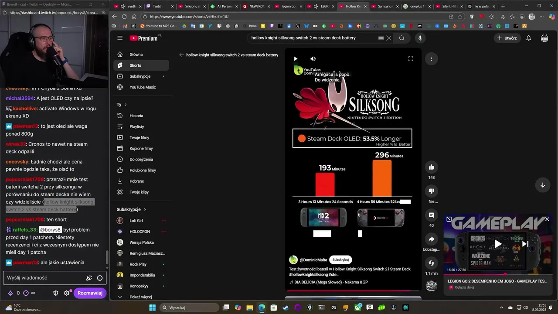Switch to the Twitch browser tab
Screen dimensions: 558x314
(158, 6)
